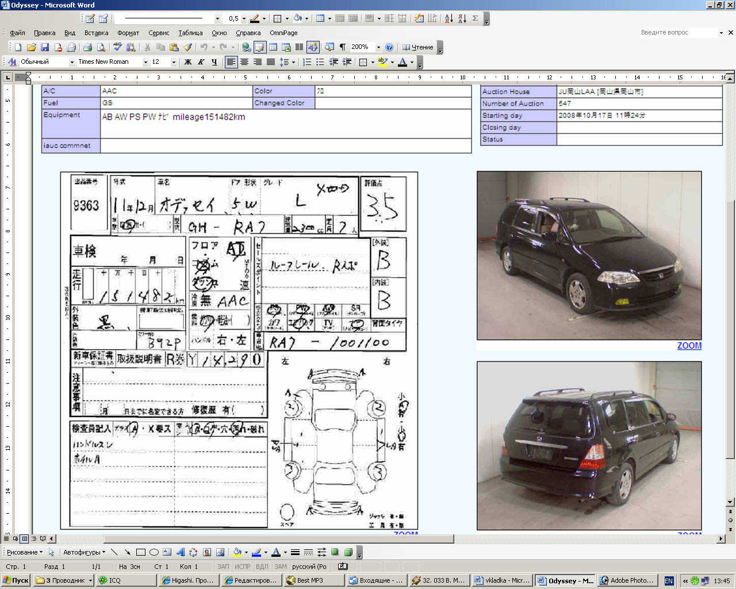Toggle Italic formatting button К
This screenshot has height=589, width=736.
click(201, 62)
